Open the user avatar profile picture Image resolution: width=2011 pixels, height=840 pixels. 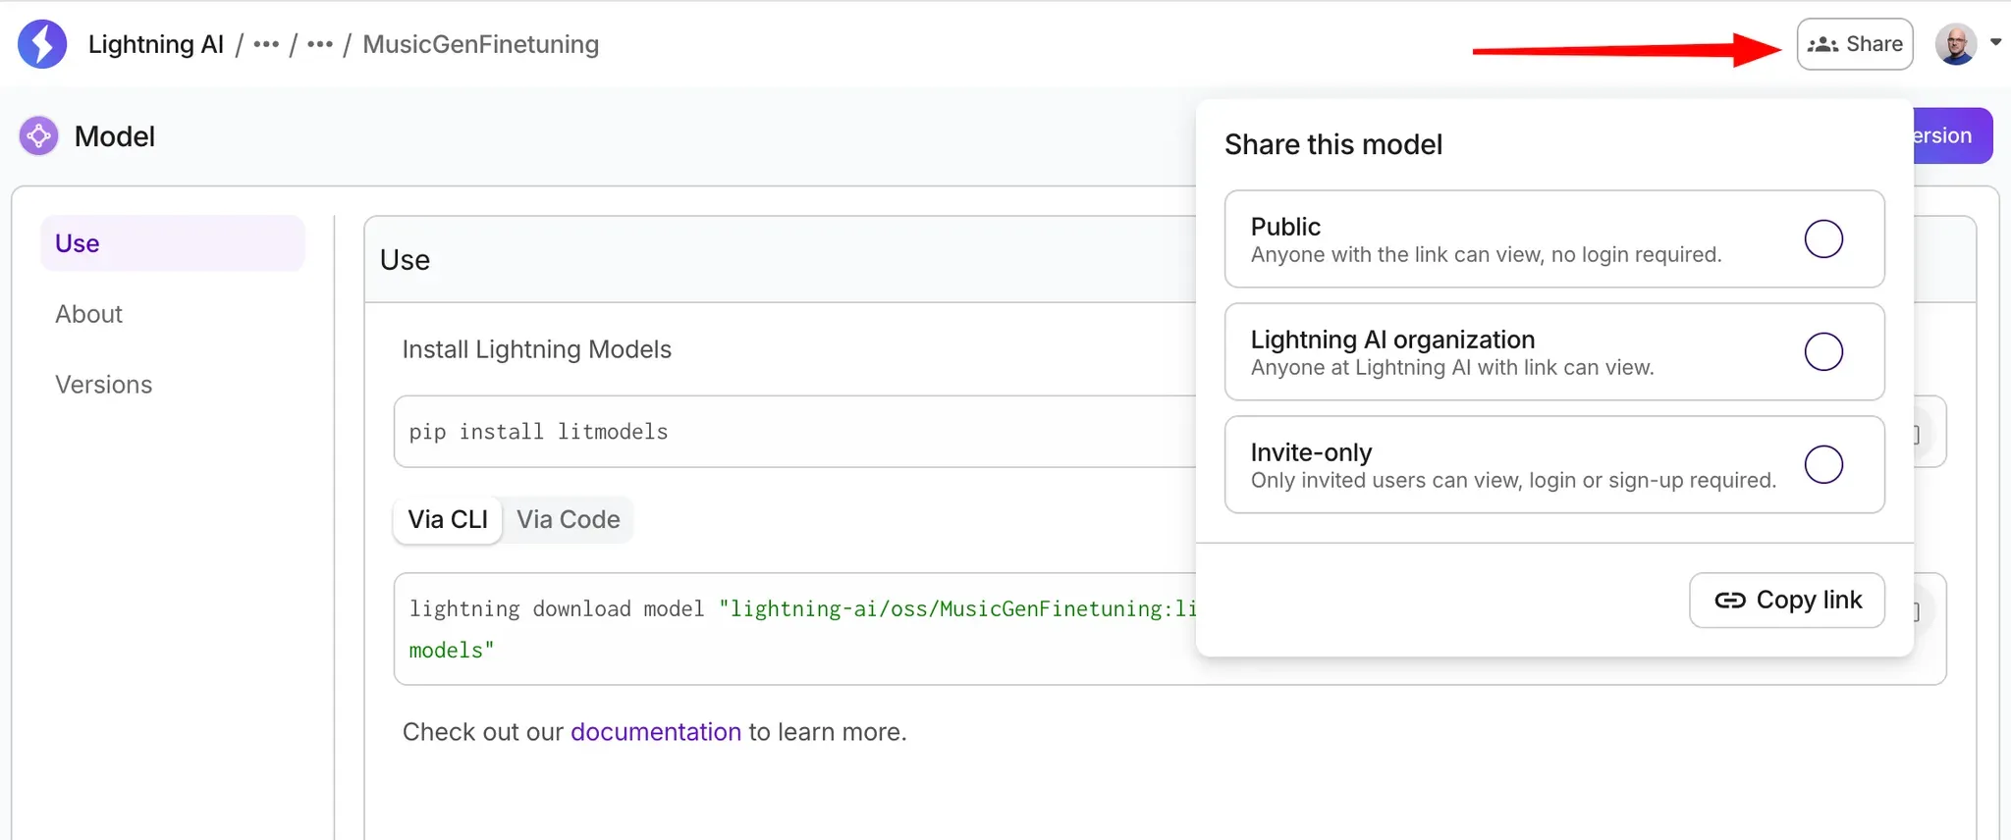point(1955,44)
